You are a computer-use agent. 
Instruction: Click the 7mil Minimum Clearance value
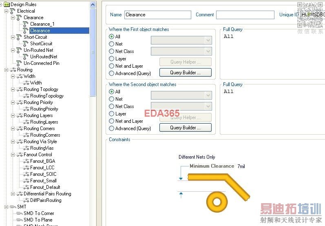[241, 166]
